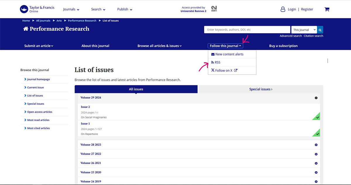The width and height of the screenshot is (351, 185).
Task: Click Volume 27 2022 heading
Action: (91, 154)
